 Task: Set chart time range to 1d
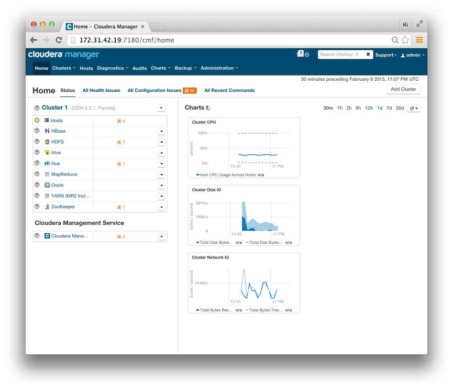pyautogui.click(x=380, y=108)
